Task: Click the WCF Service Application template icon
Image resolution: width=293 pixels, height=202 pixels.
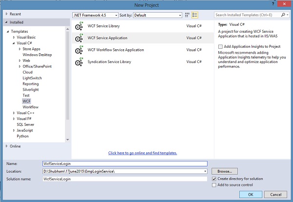Action: (x=79, y=38)
